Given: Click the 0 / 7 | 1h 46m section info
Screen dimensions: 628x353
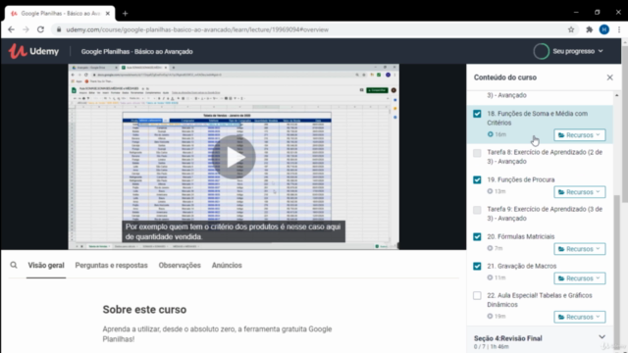Looking at the screenshot, I should 491,346.
